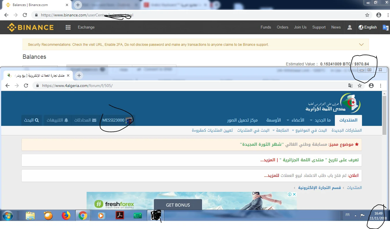
Task: Close the freshforex ad with X icon
Action: (294, 194)
